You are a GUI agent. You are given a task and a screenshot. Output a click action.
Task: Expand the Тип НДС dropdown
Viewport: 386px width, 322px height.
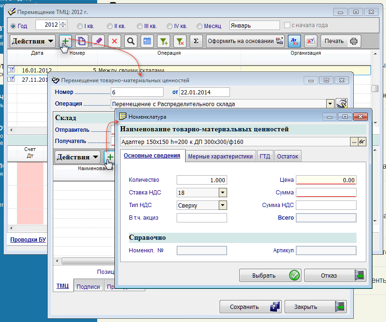click(x=222, y=205)
